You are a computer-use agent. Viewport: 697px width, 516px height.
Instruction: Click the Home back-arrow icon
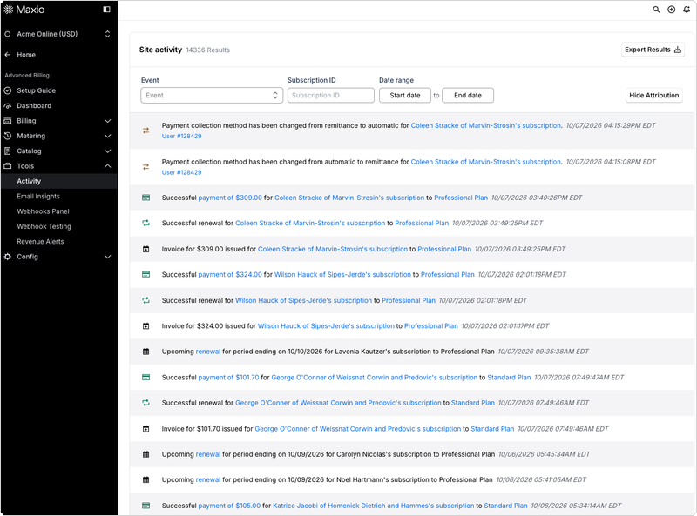(8, 55)
